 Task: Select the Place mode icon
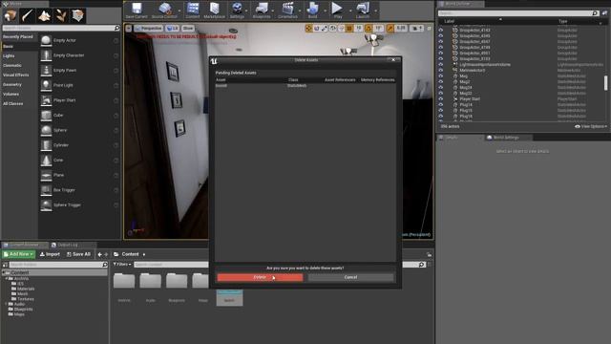pyautogui.click(x=11, y=15)
